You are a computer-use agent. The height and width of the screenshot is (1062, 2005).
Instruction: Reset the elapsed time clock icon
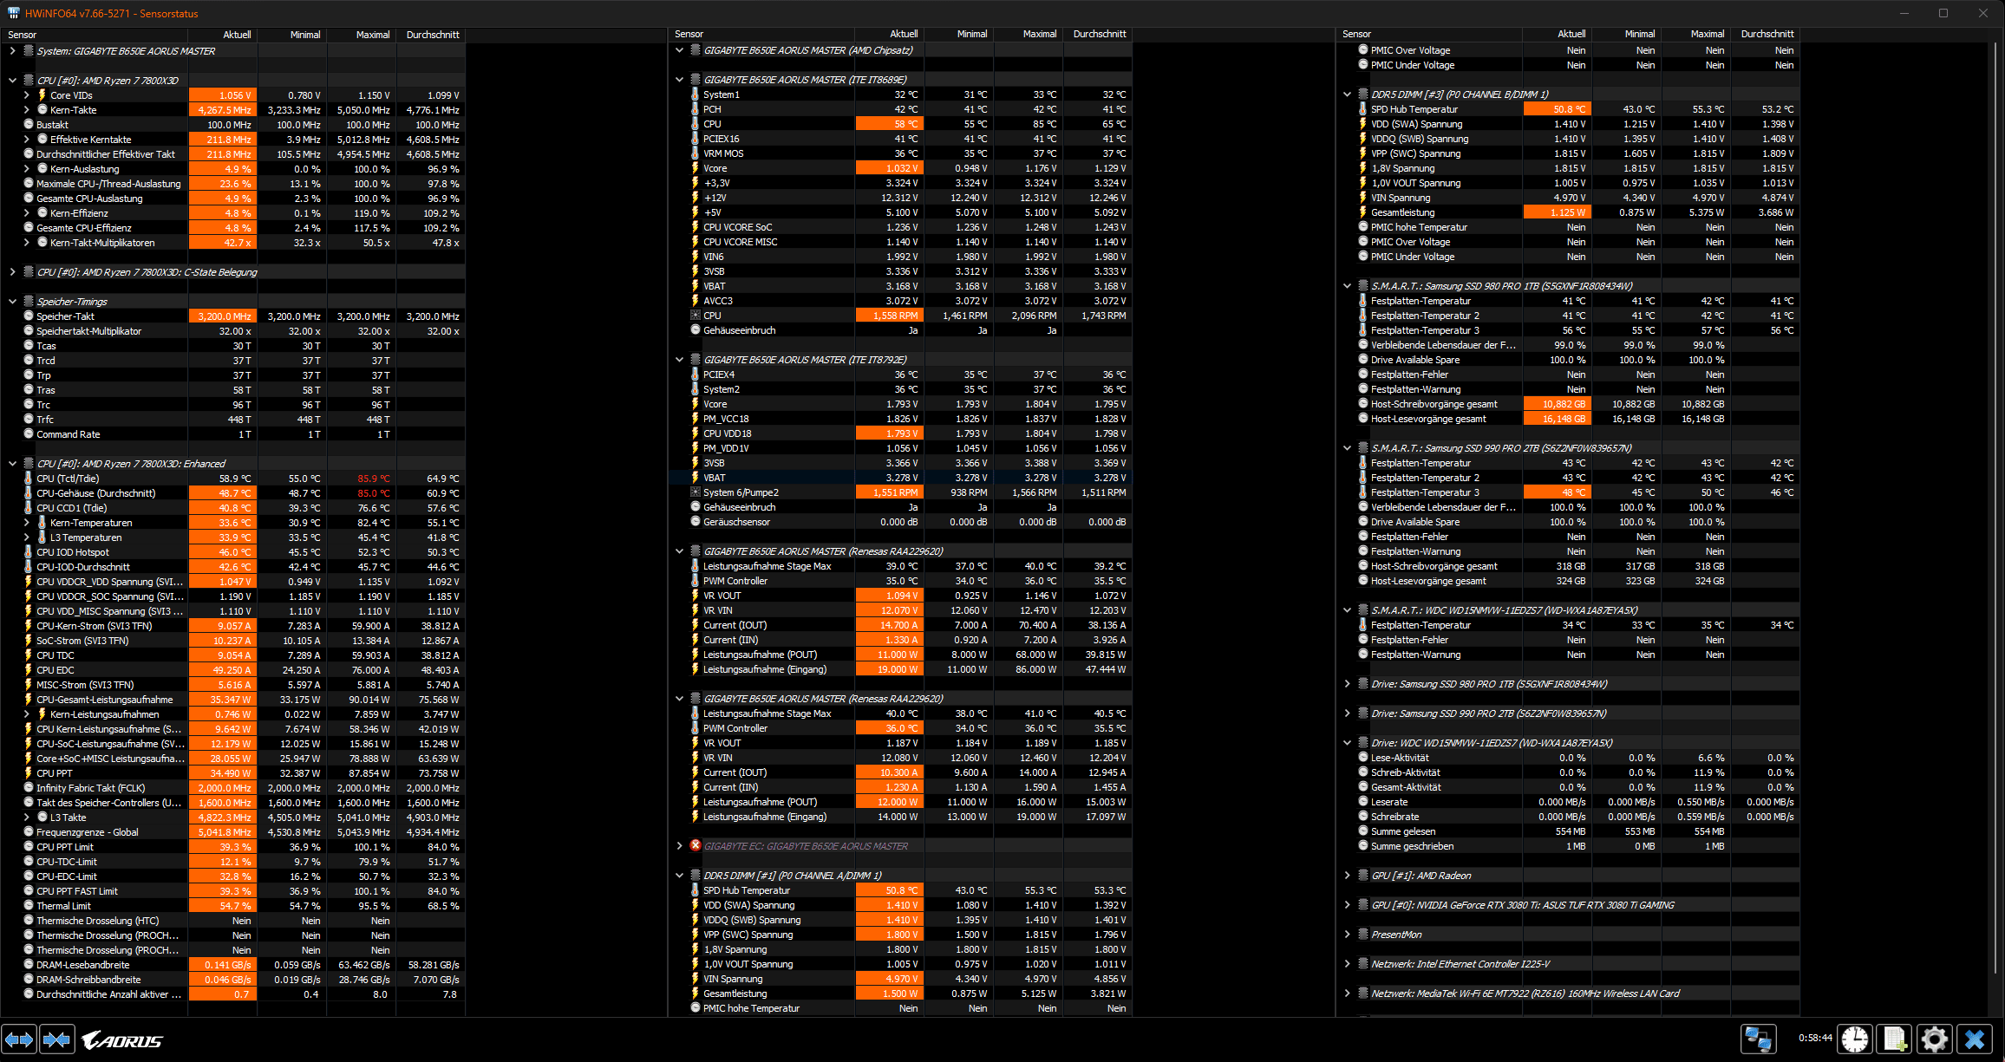(1855, 1039)
